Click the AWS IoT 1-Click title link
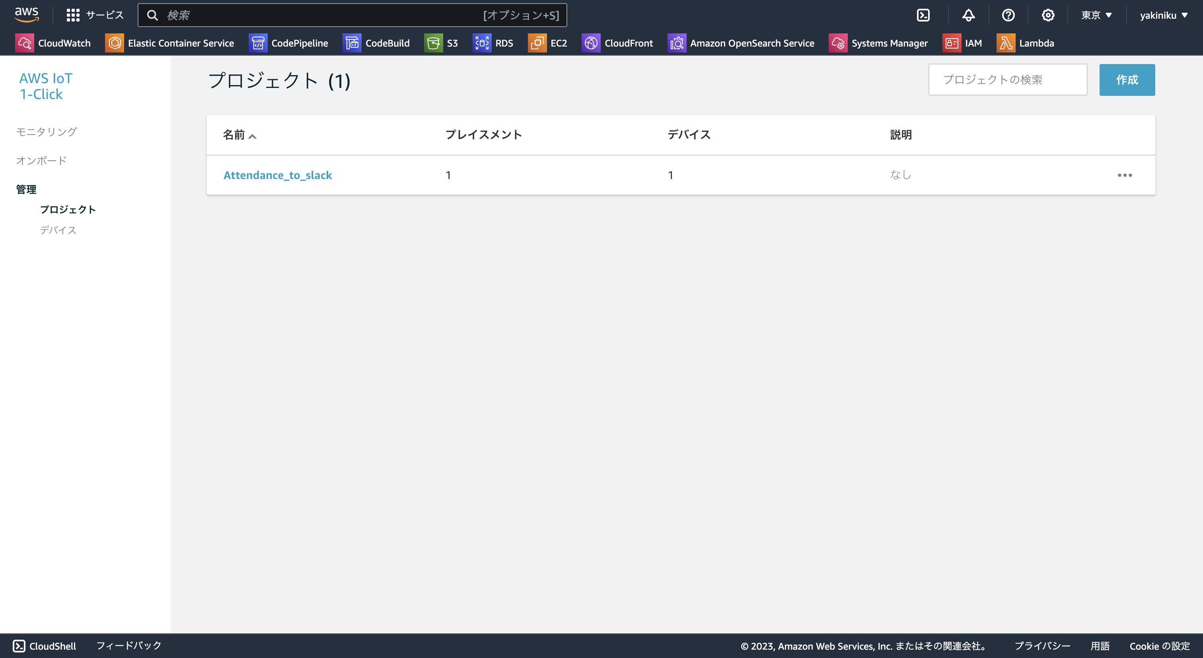This screenshot has height=658, width=1203. pos(46,86)
